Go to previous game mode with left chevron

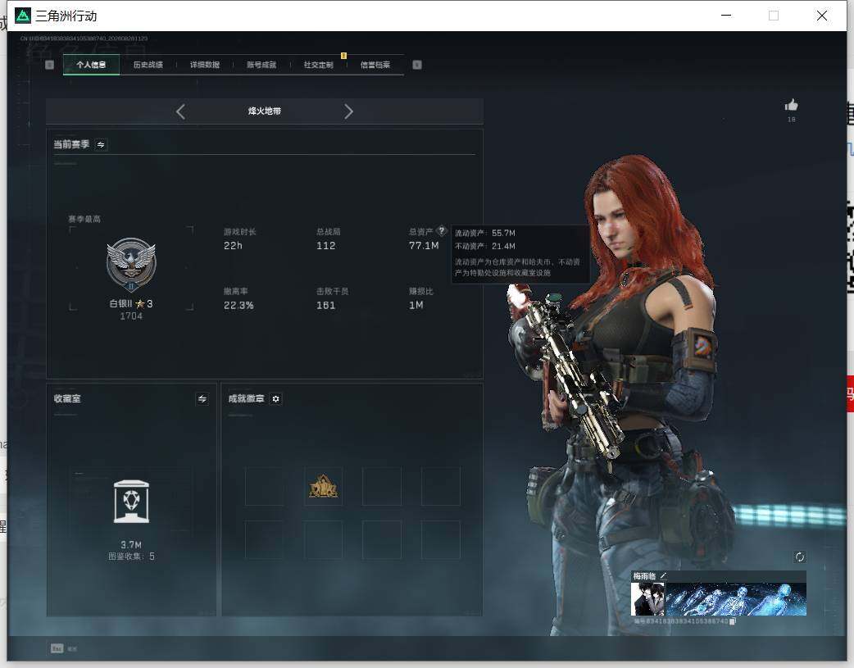click(x=181, y=111)
